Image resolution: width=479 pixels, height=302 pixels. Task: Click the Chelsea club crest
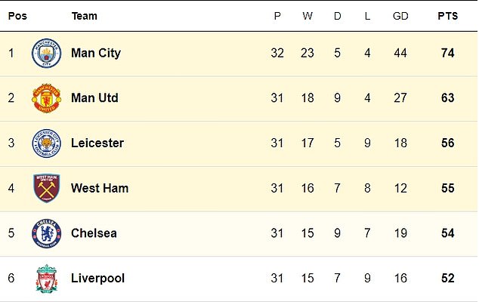[46, 233]
